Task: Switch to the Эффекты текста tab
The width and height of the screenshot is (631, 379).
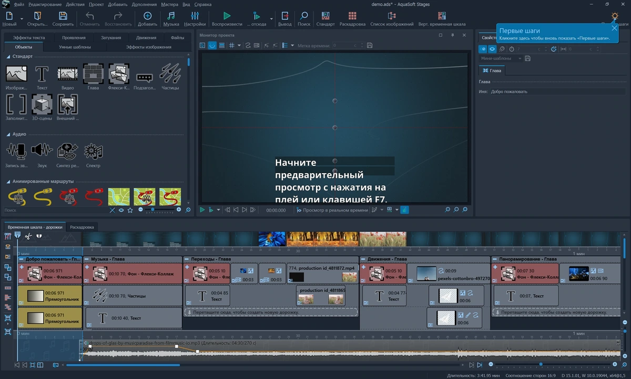Action: click(x=29, y=38)
